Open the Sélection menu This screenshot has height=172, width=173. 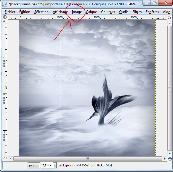41,12
